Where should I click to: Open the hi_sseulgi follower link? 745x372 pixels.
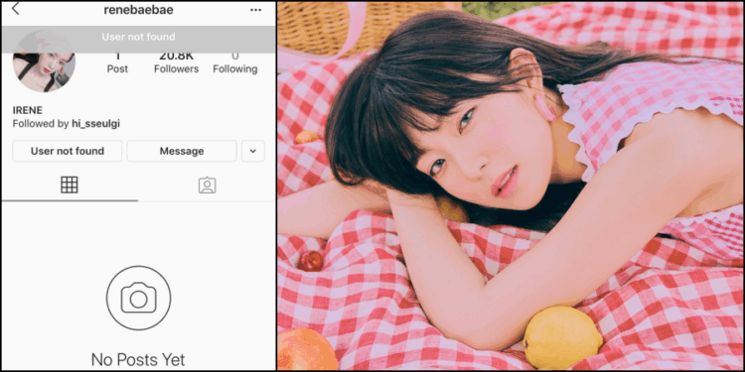(95, 124)
